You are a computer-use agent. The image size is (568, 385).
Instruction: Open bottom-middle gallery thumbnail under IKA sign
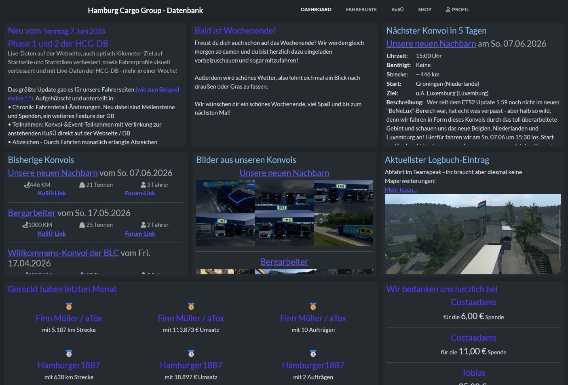click(284, 230)
